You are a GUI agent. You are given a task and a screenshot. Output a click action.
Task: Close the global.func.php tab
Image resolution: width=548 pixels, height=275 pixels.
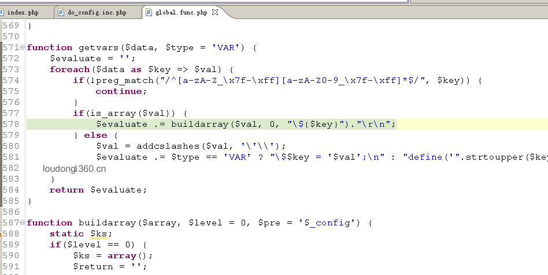pyautogui.click(x=215, y=12)
